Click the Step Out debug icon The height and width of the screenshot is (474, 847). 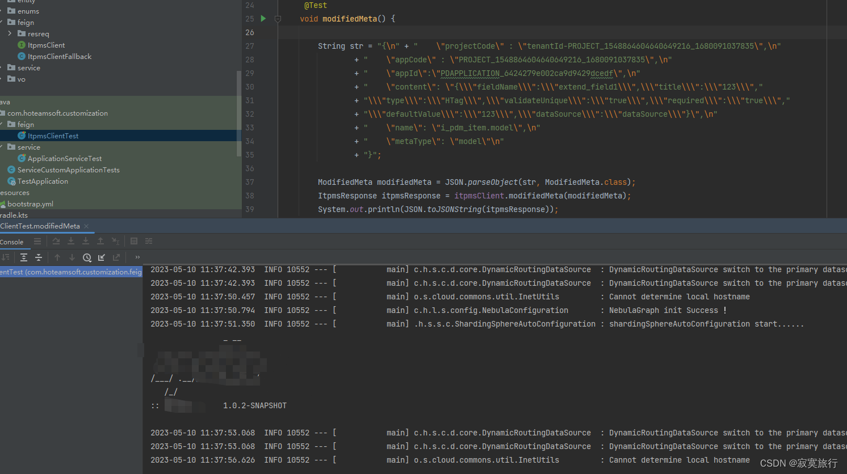(100, 241)
